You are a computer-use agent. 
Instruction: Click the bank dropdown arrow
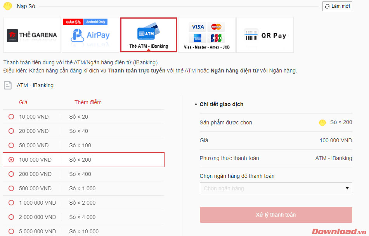coord(347,188)
